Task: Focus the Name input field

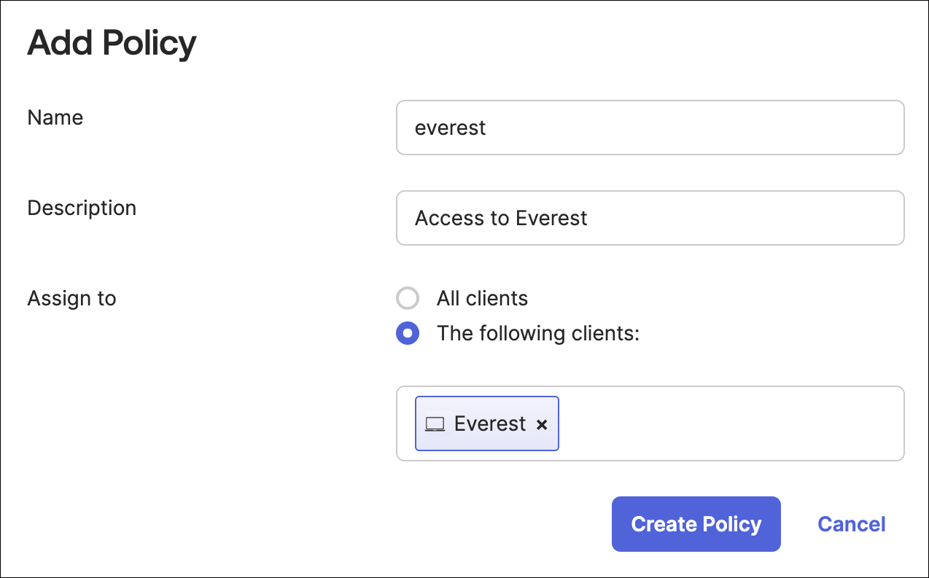Action: click(650, 128)
